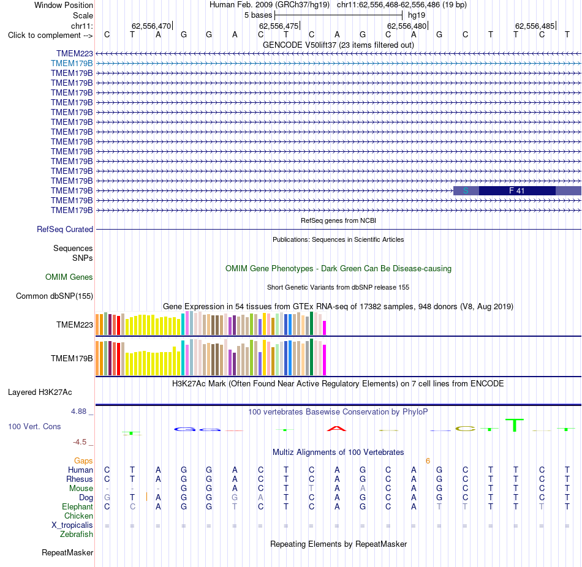Image resolution: width=582 pixels, height=567 pixels.
Task: Click the 5 bases scale bar
Action: (338, 15)
